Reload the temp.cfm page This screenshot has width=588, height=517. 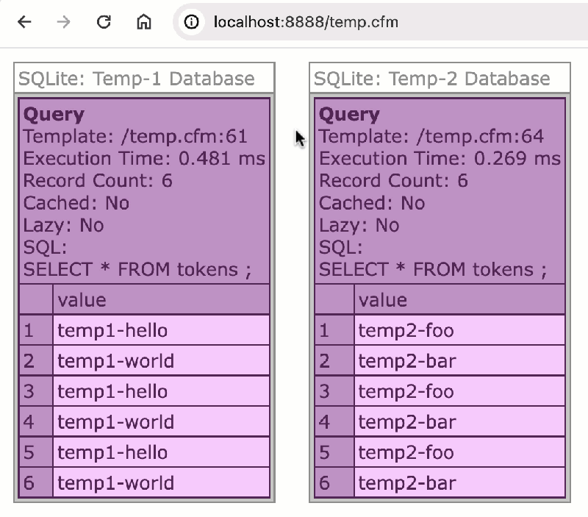(103, 22)
